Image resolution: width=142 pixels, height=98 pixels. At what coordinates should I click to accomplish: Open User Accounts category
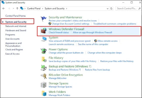[12, 39]
